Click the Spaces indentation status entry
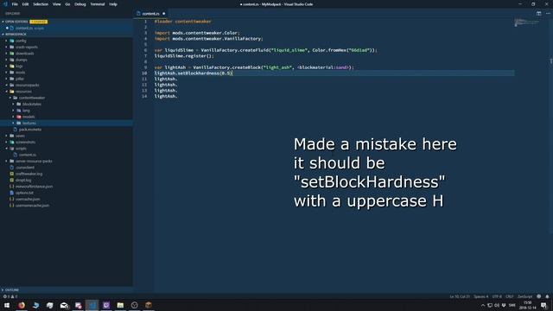553x311 pixels. pyautogui.click(x=481, y=296)
